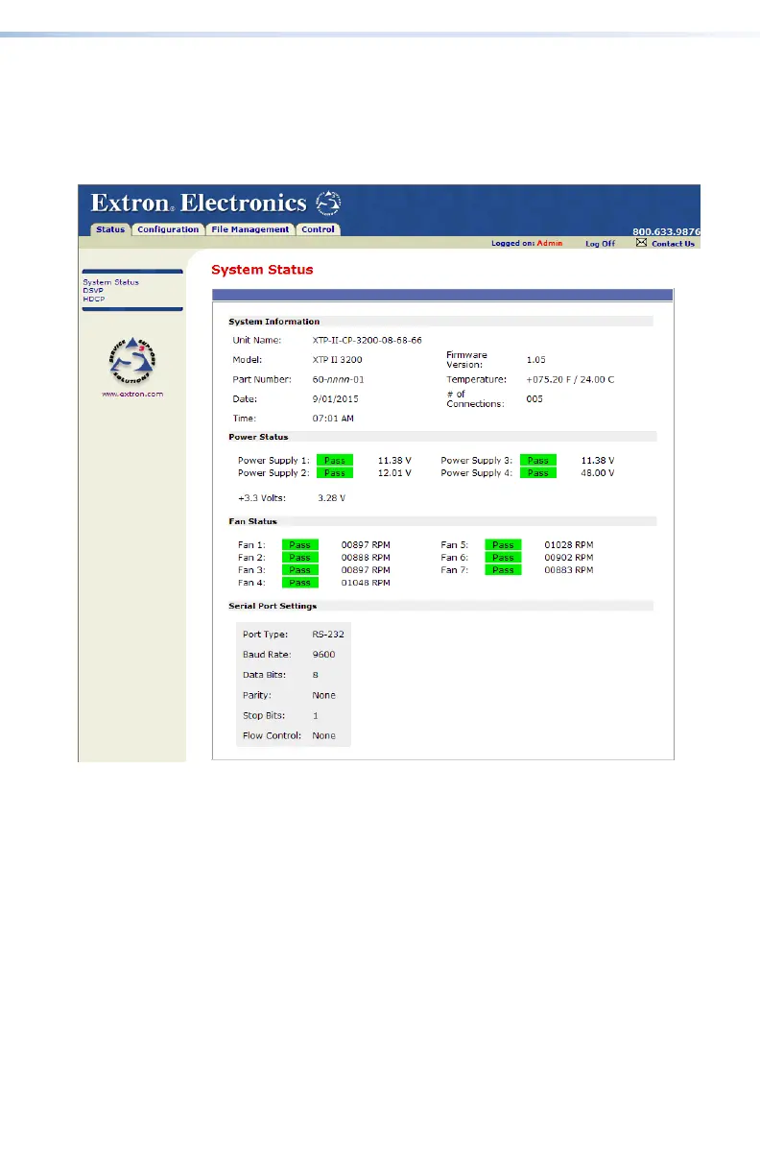Click Fan 7 Pass indicator
The image size is (760, 1175).
tap(503, 570)
